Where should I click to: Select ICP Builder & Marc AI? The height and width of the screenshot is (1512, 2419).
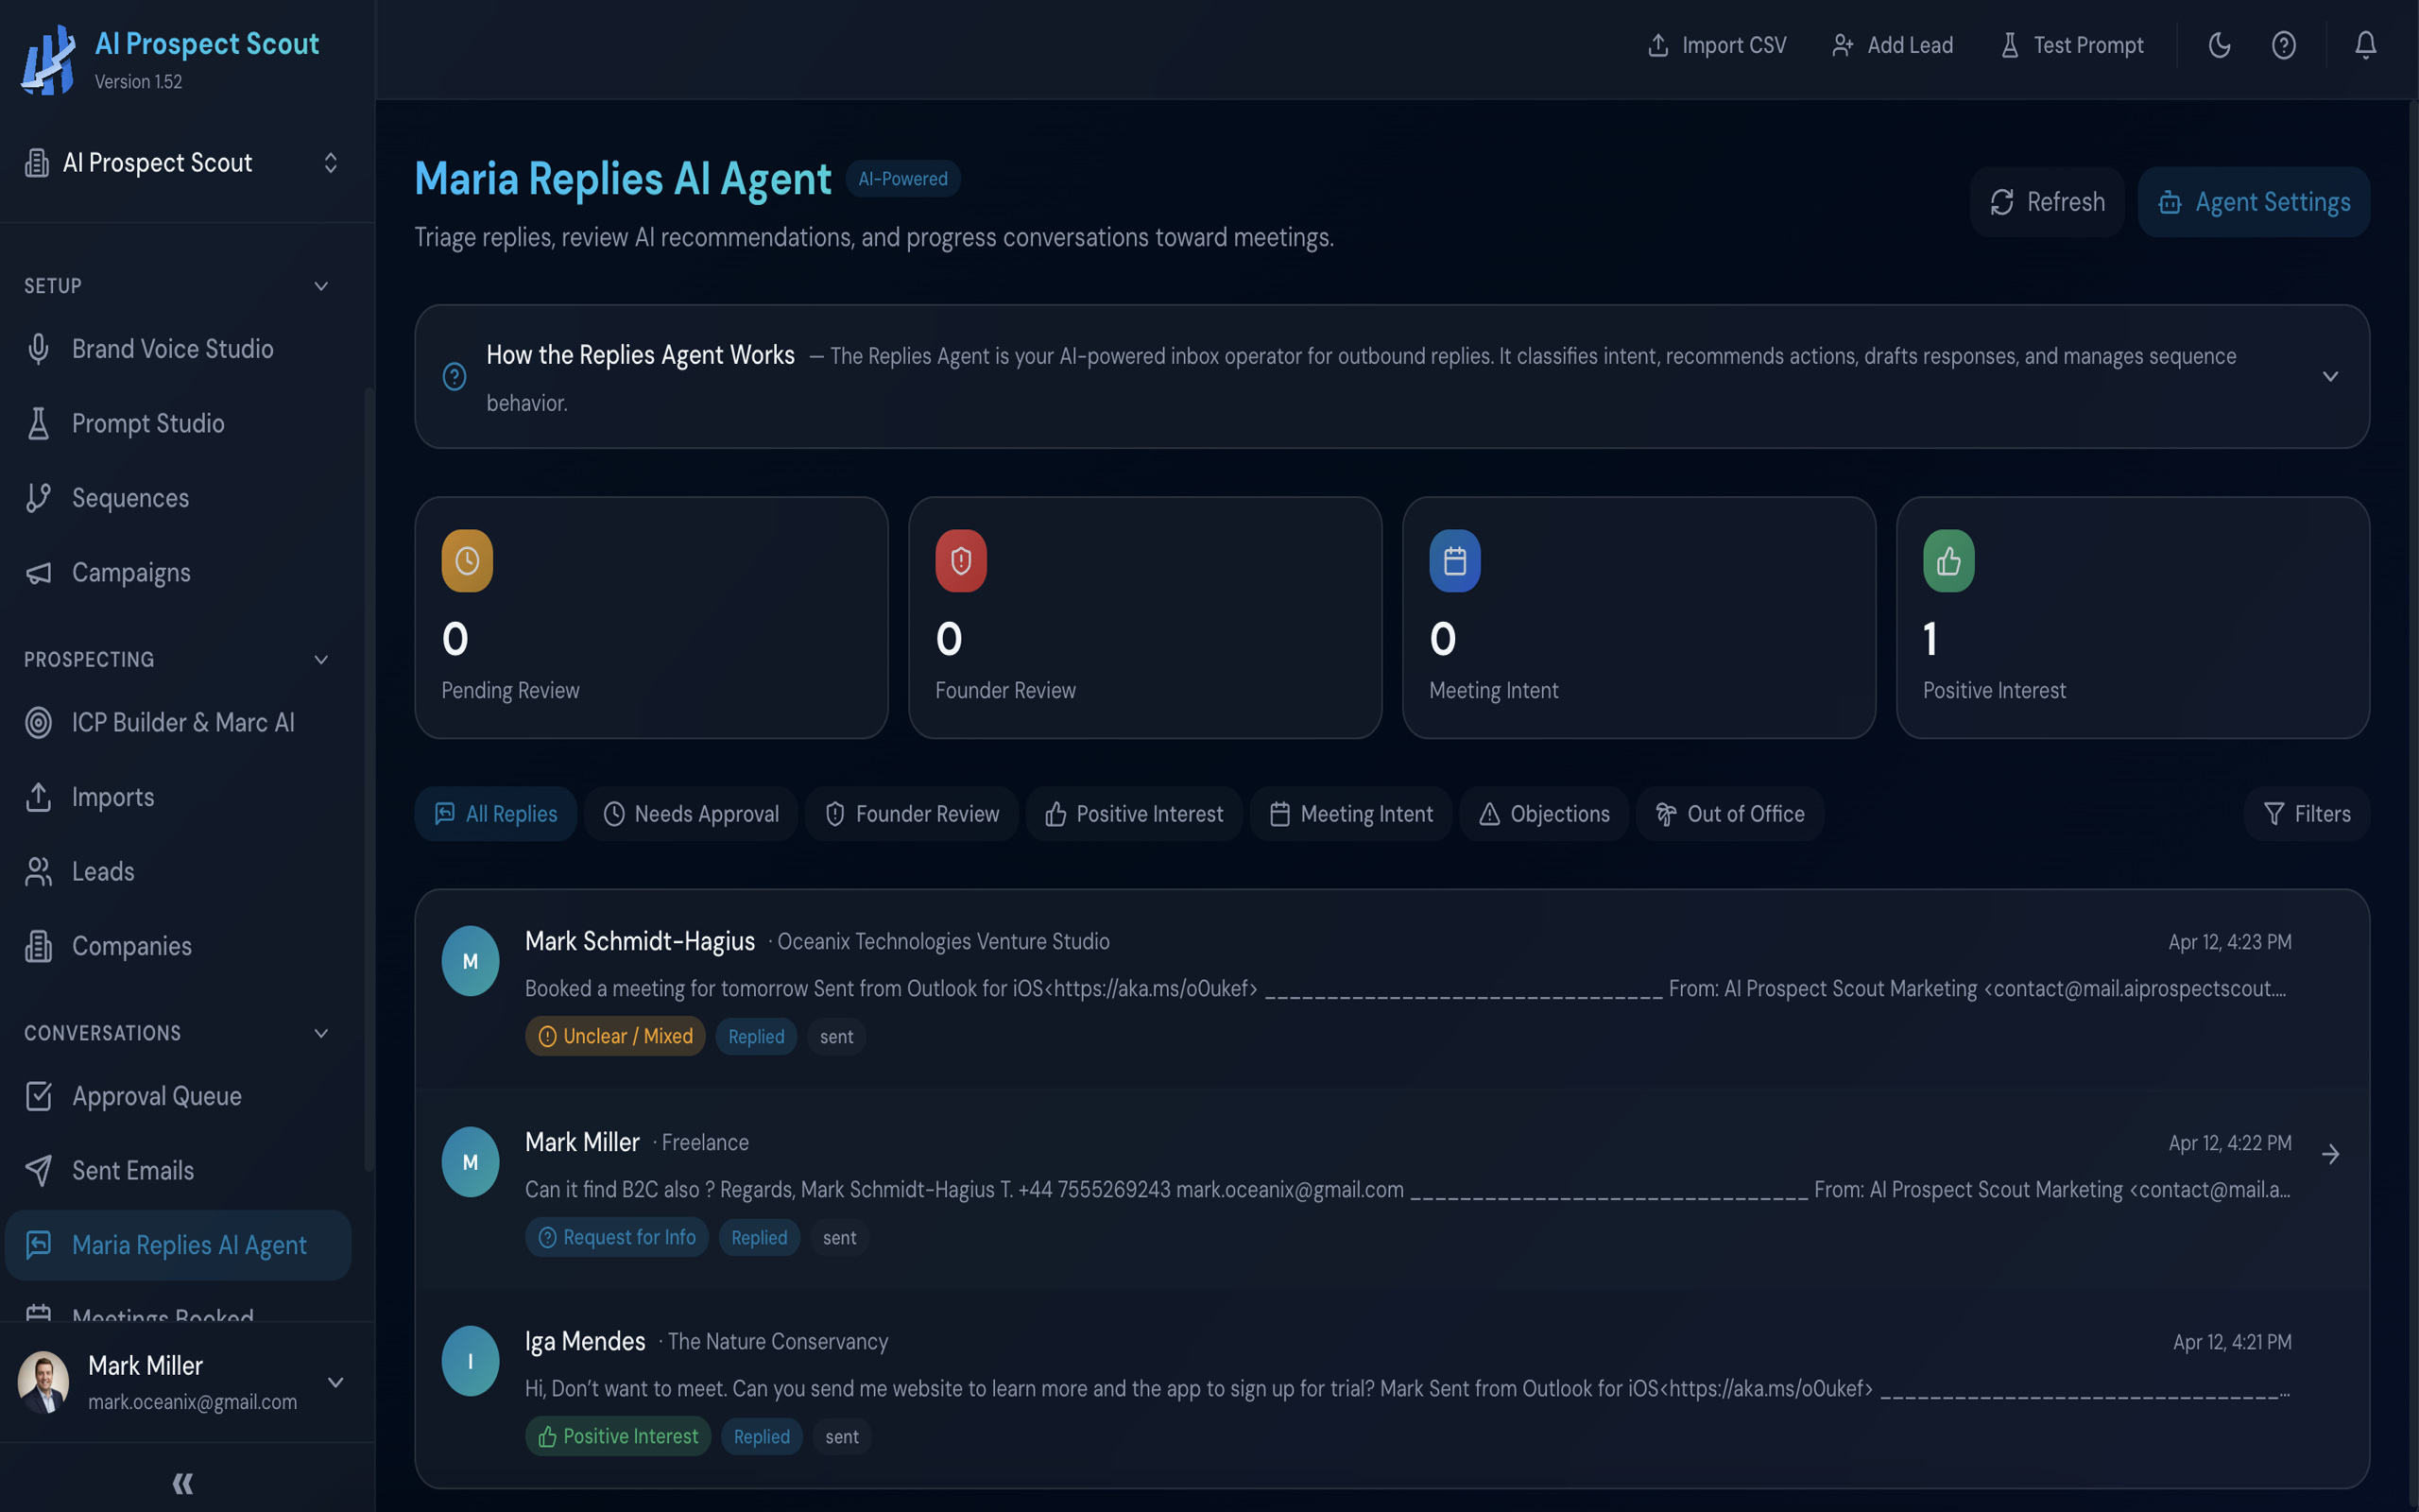coord(183,722)
